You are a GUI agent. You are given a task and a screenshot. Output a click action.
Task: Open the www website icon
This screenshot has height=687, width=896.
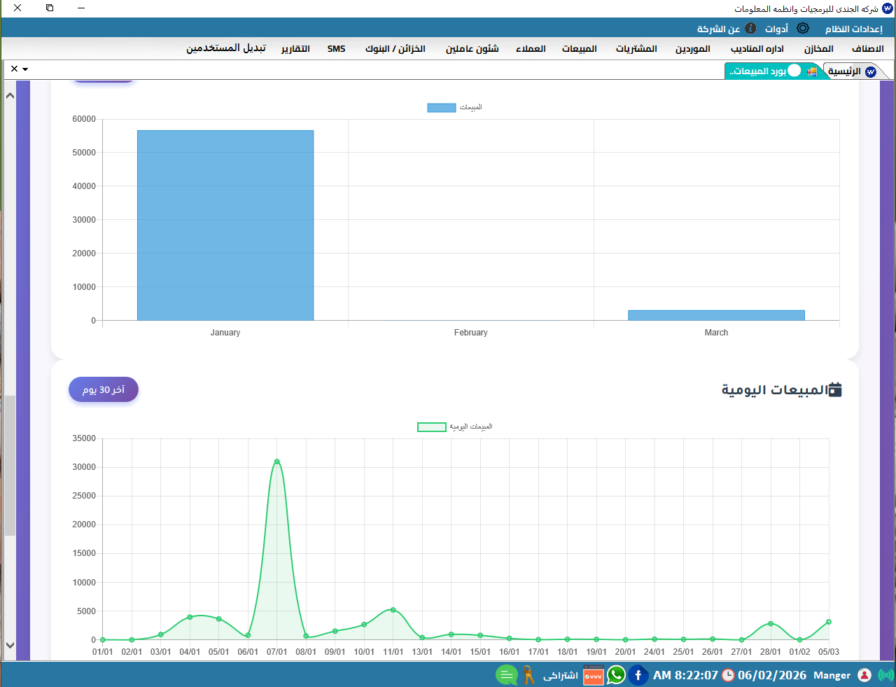click(593, 676)
